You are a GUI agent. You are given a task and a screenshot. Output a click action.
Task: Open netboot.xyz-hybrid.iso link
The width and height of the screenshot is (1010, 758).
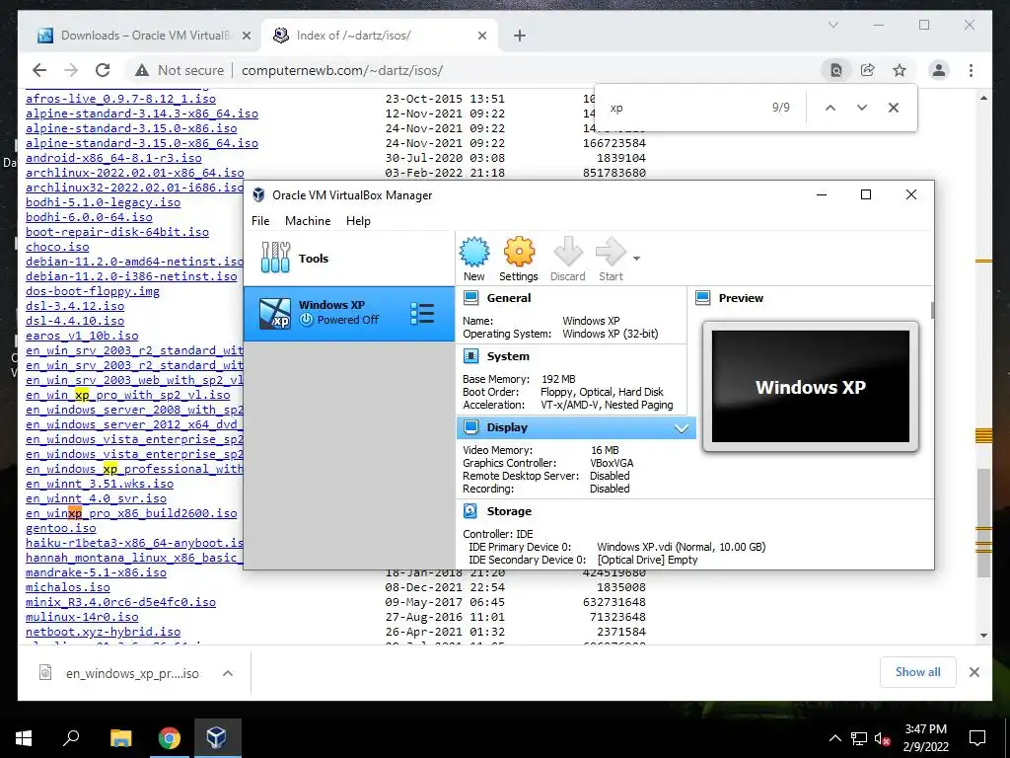tap(103, 633)
